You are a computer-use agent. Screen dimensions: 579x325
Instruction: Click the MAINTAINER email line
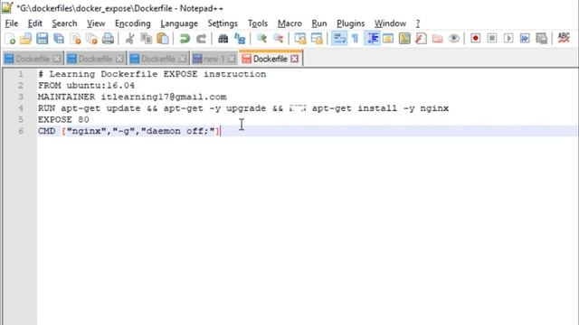(x=132, y=97)
